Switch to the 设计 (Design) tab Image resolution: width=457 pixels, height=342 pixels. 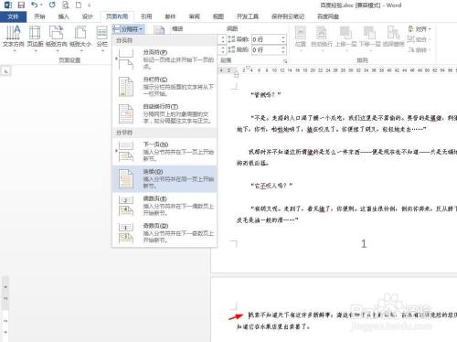(88, 16)
